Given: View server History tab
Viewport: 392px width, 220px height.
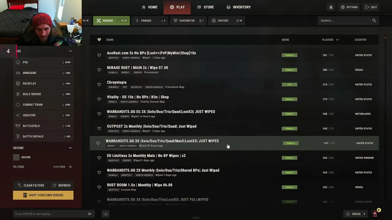Looking at the screenshot, I should click(x=227, y=20).
